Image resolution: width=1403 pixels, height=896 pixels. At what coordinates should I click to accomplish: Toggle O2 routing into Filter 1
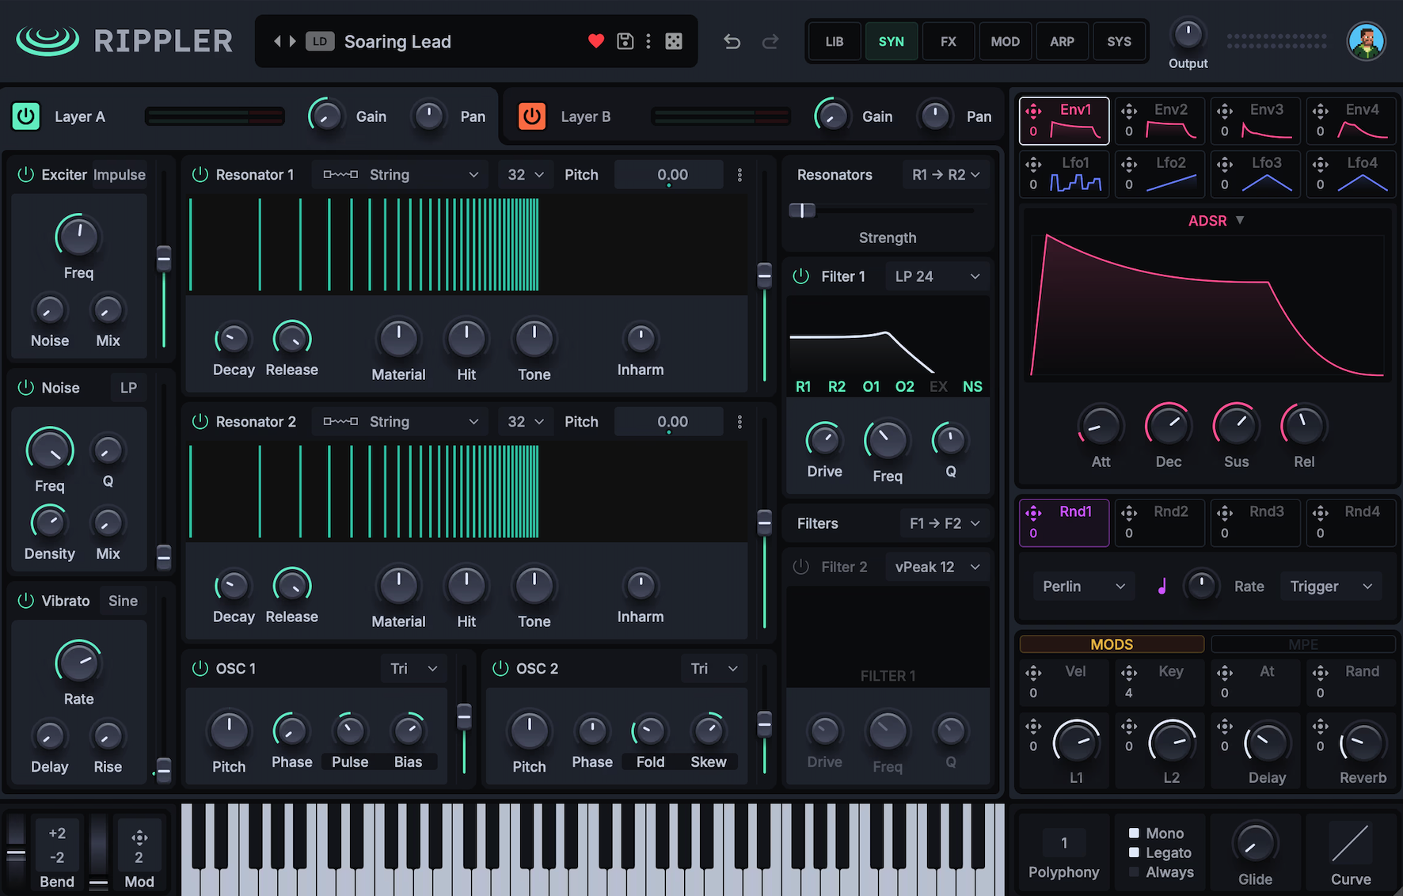pyautogui.click(x=905, y=386)
